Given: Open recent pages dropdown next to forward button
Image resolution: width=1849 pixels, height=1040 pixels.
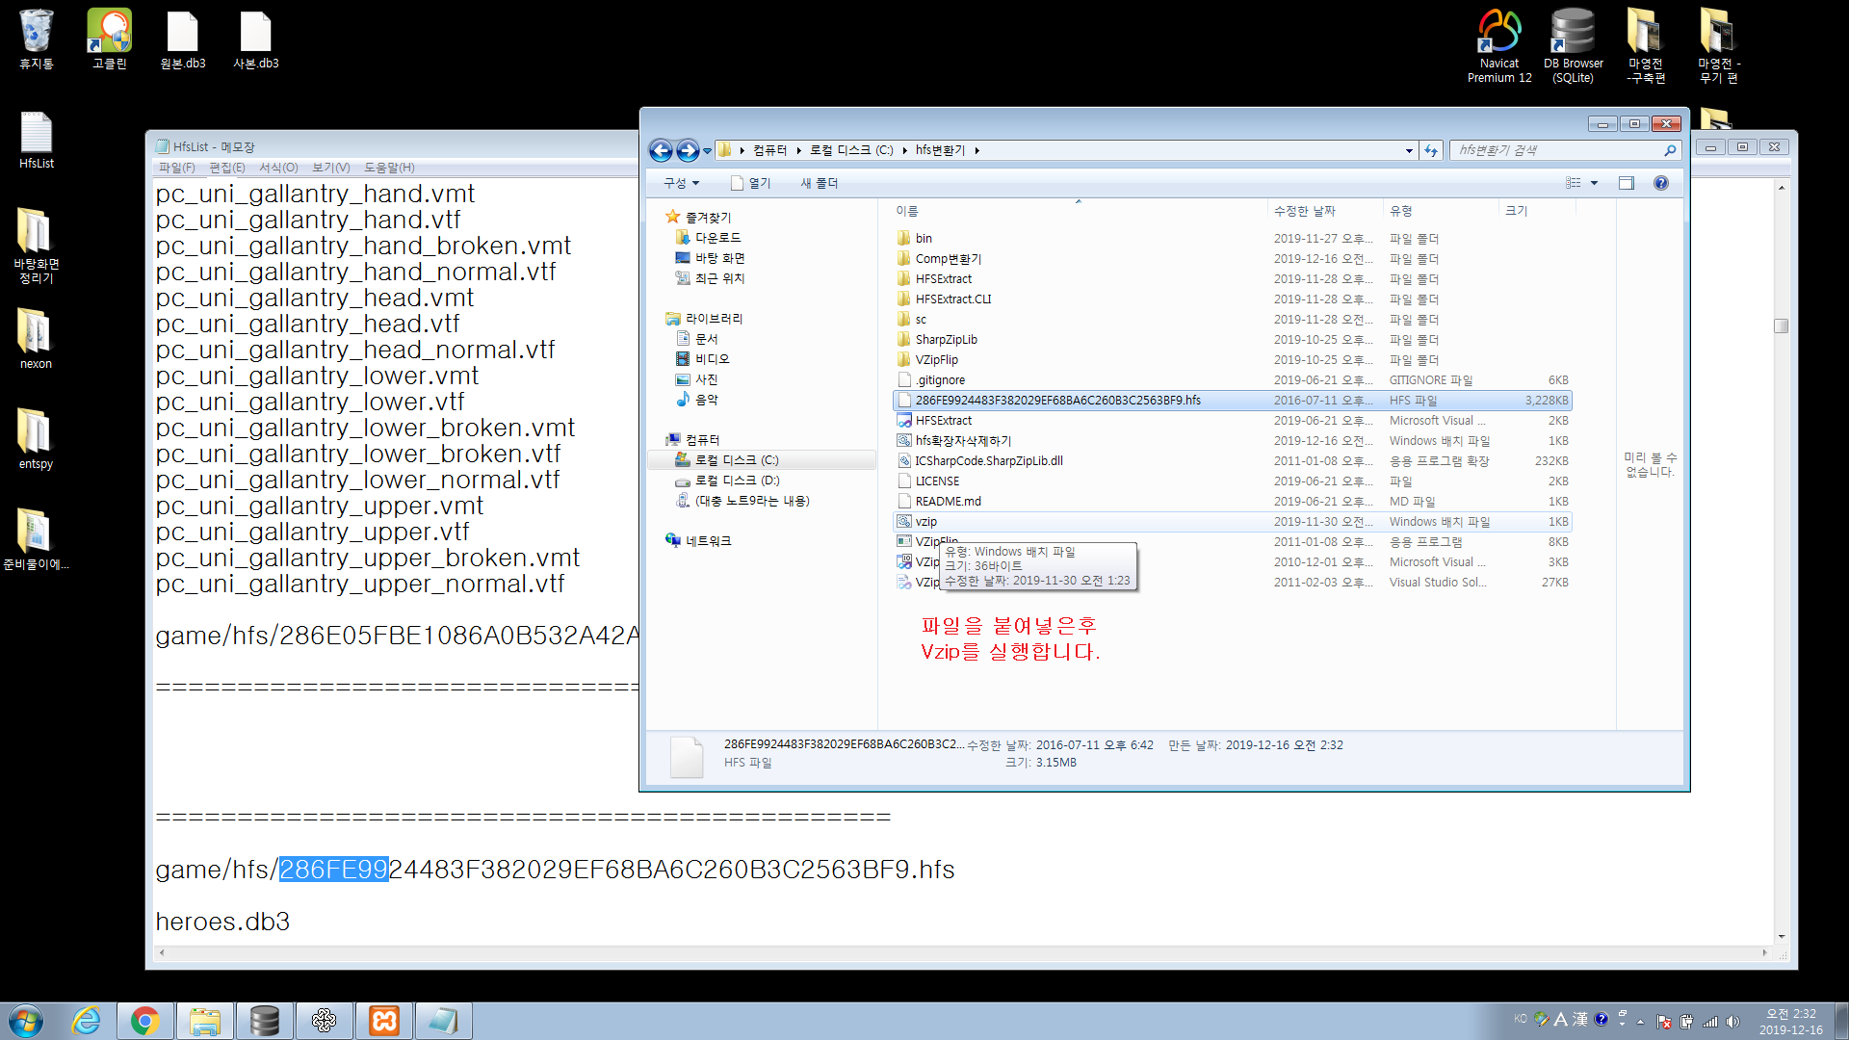Looking at the screenshot, I should click(x=707, y=151).
